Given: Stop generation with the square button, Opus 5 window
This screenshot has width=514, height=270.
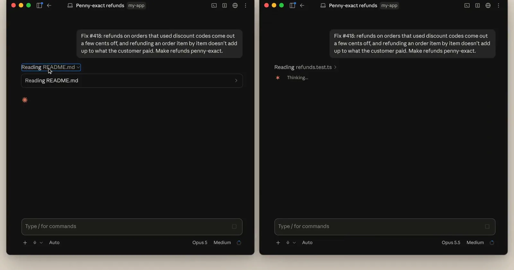Looking at the screenshot, I should pyautogui.click(x=234, y=227).
